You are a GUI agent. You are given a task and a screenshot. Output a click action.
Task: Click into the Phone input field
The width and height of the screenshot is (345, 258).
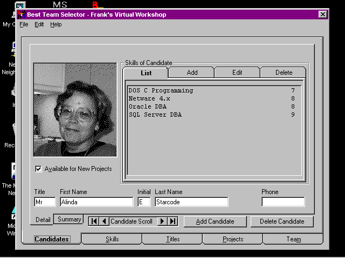pyautogui.click(x=283, y=202)
